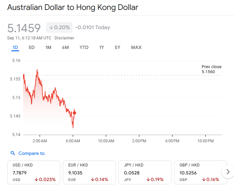Open the EUR / HKD currency card
Viewport: 234px width, 186px height.
point(89,172)
